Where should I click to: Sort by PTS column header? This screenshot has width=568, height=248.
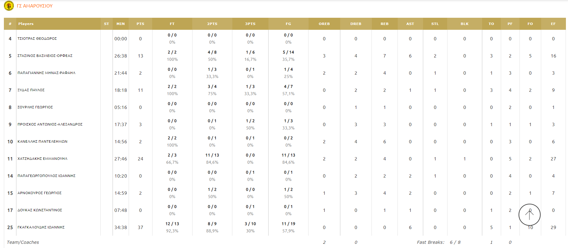(140, 24)
